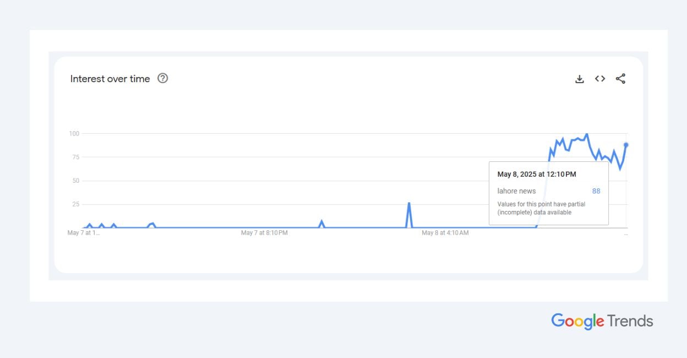This screenshot has height=358, width=687.
Task: Click the May 8 at 4:10 AM axis label
Action: (445, 232)
